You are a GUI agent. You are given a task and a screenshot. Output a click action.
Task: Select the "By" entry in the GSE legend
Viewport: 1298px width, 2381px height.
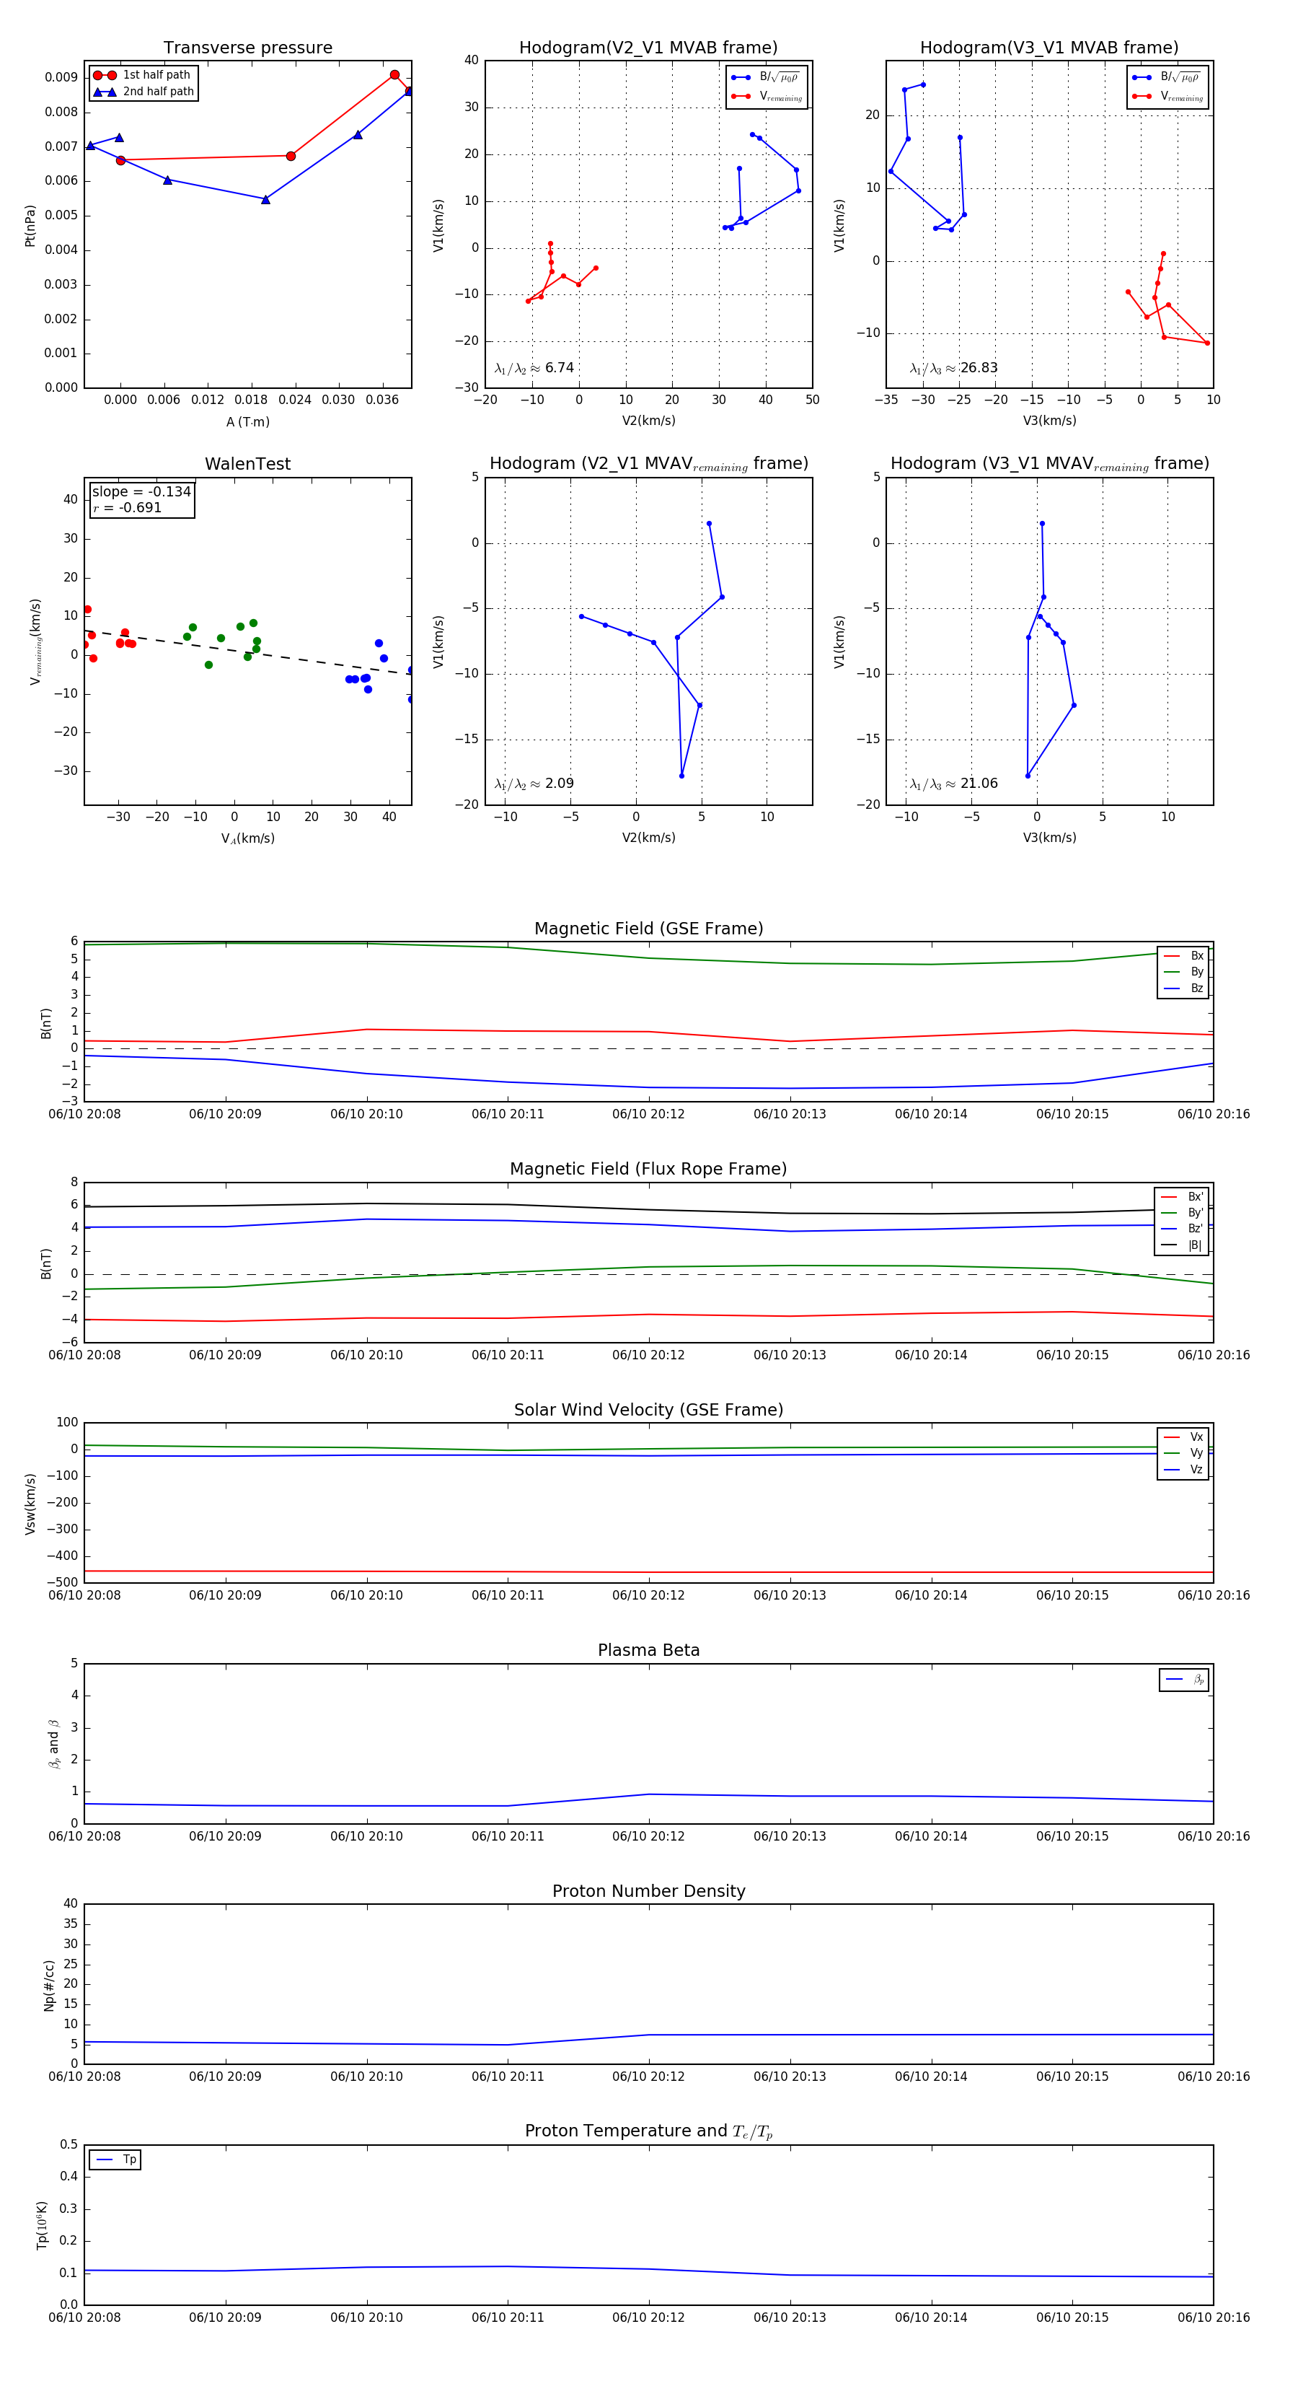click(1183, 971)
